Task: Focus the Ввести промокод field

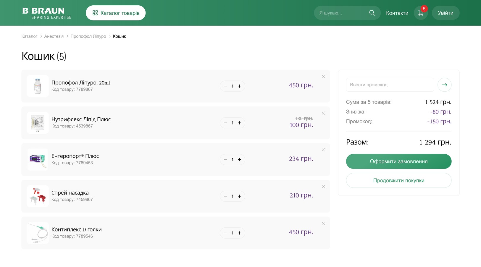Action: [390, 85]
